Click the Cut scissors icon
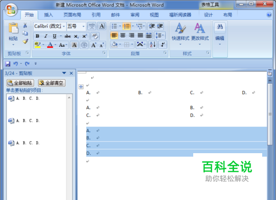The image size is (276, 200). [x=25, y=25]
